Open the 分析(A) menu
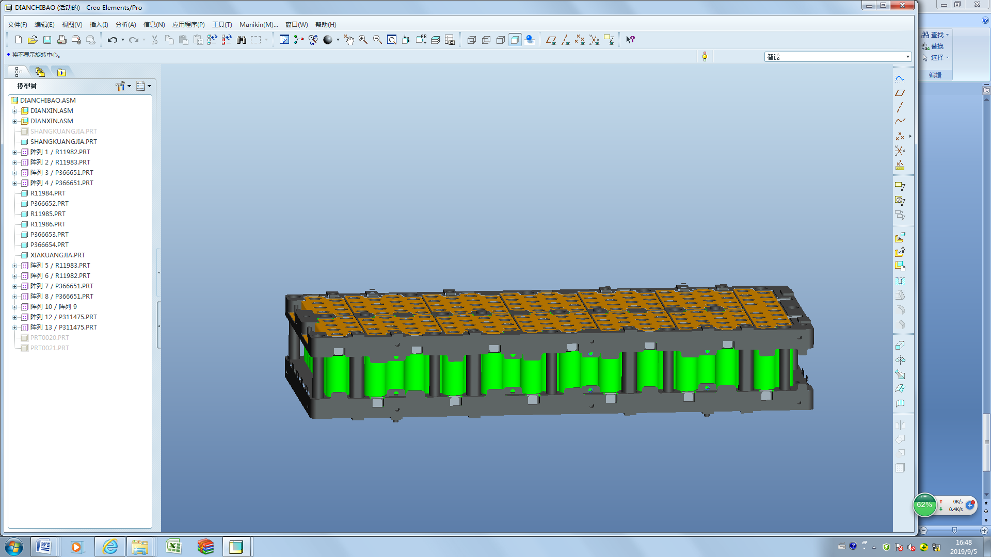Screen dimensions: 991x557 pos(125,24)
